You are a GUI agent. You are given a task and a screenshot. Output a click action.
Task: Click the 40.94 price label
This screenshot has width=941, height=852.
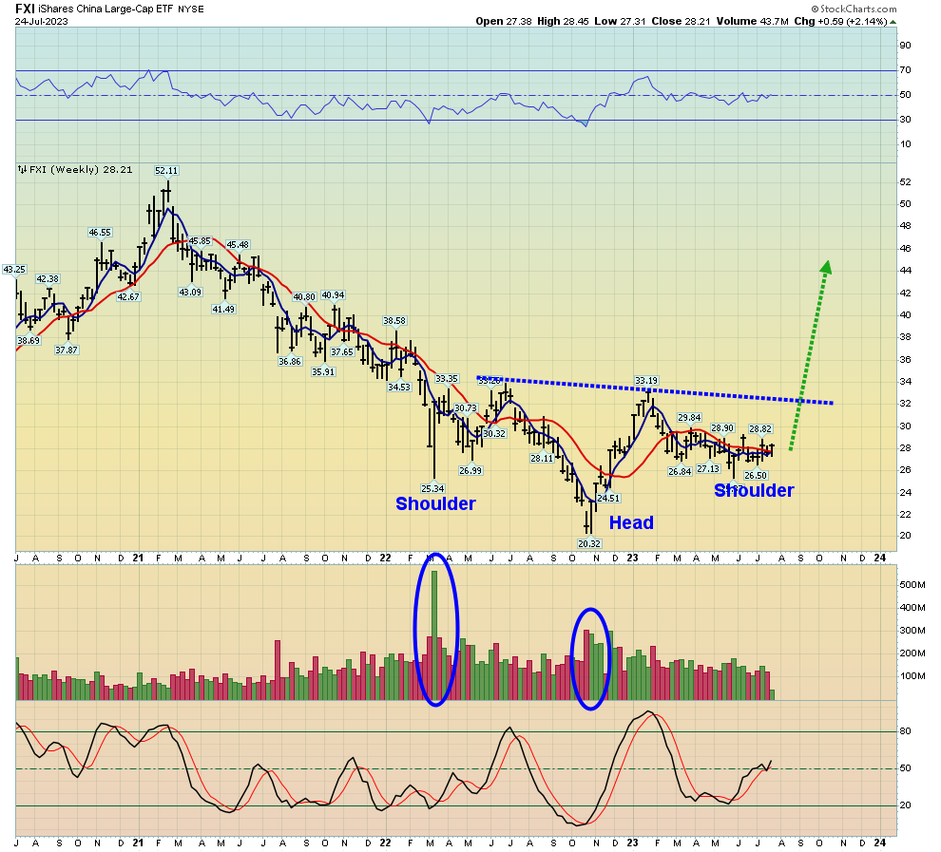(x=333, y=295)
